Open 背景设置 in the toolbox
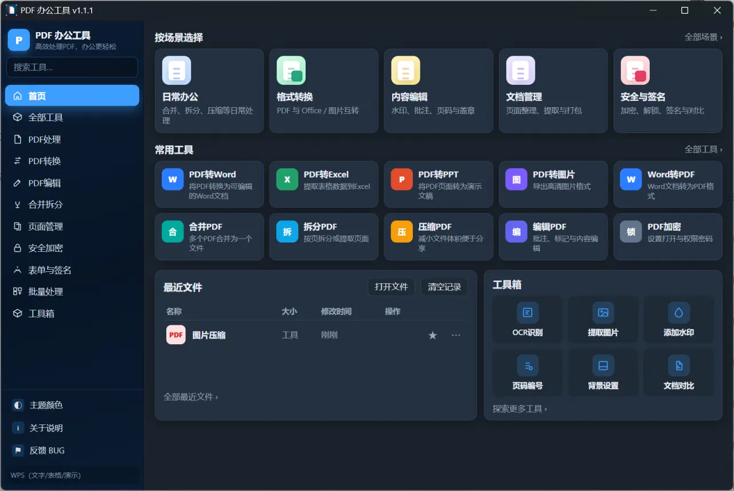Screen dimensions: 734x491 click(x=603, y=373)
